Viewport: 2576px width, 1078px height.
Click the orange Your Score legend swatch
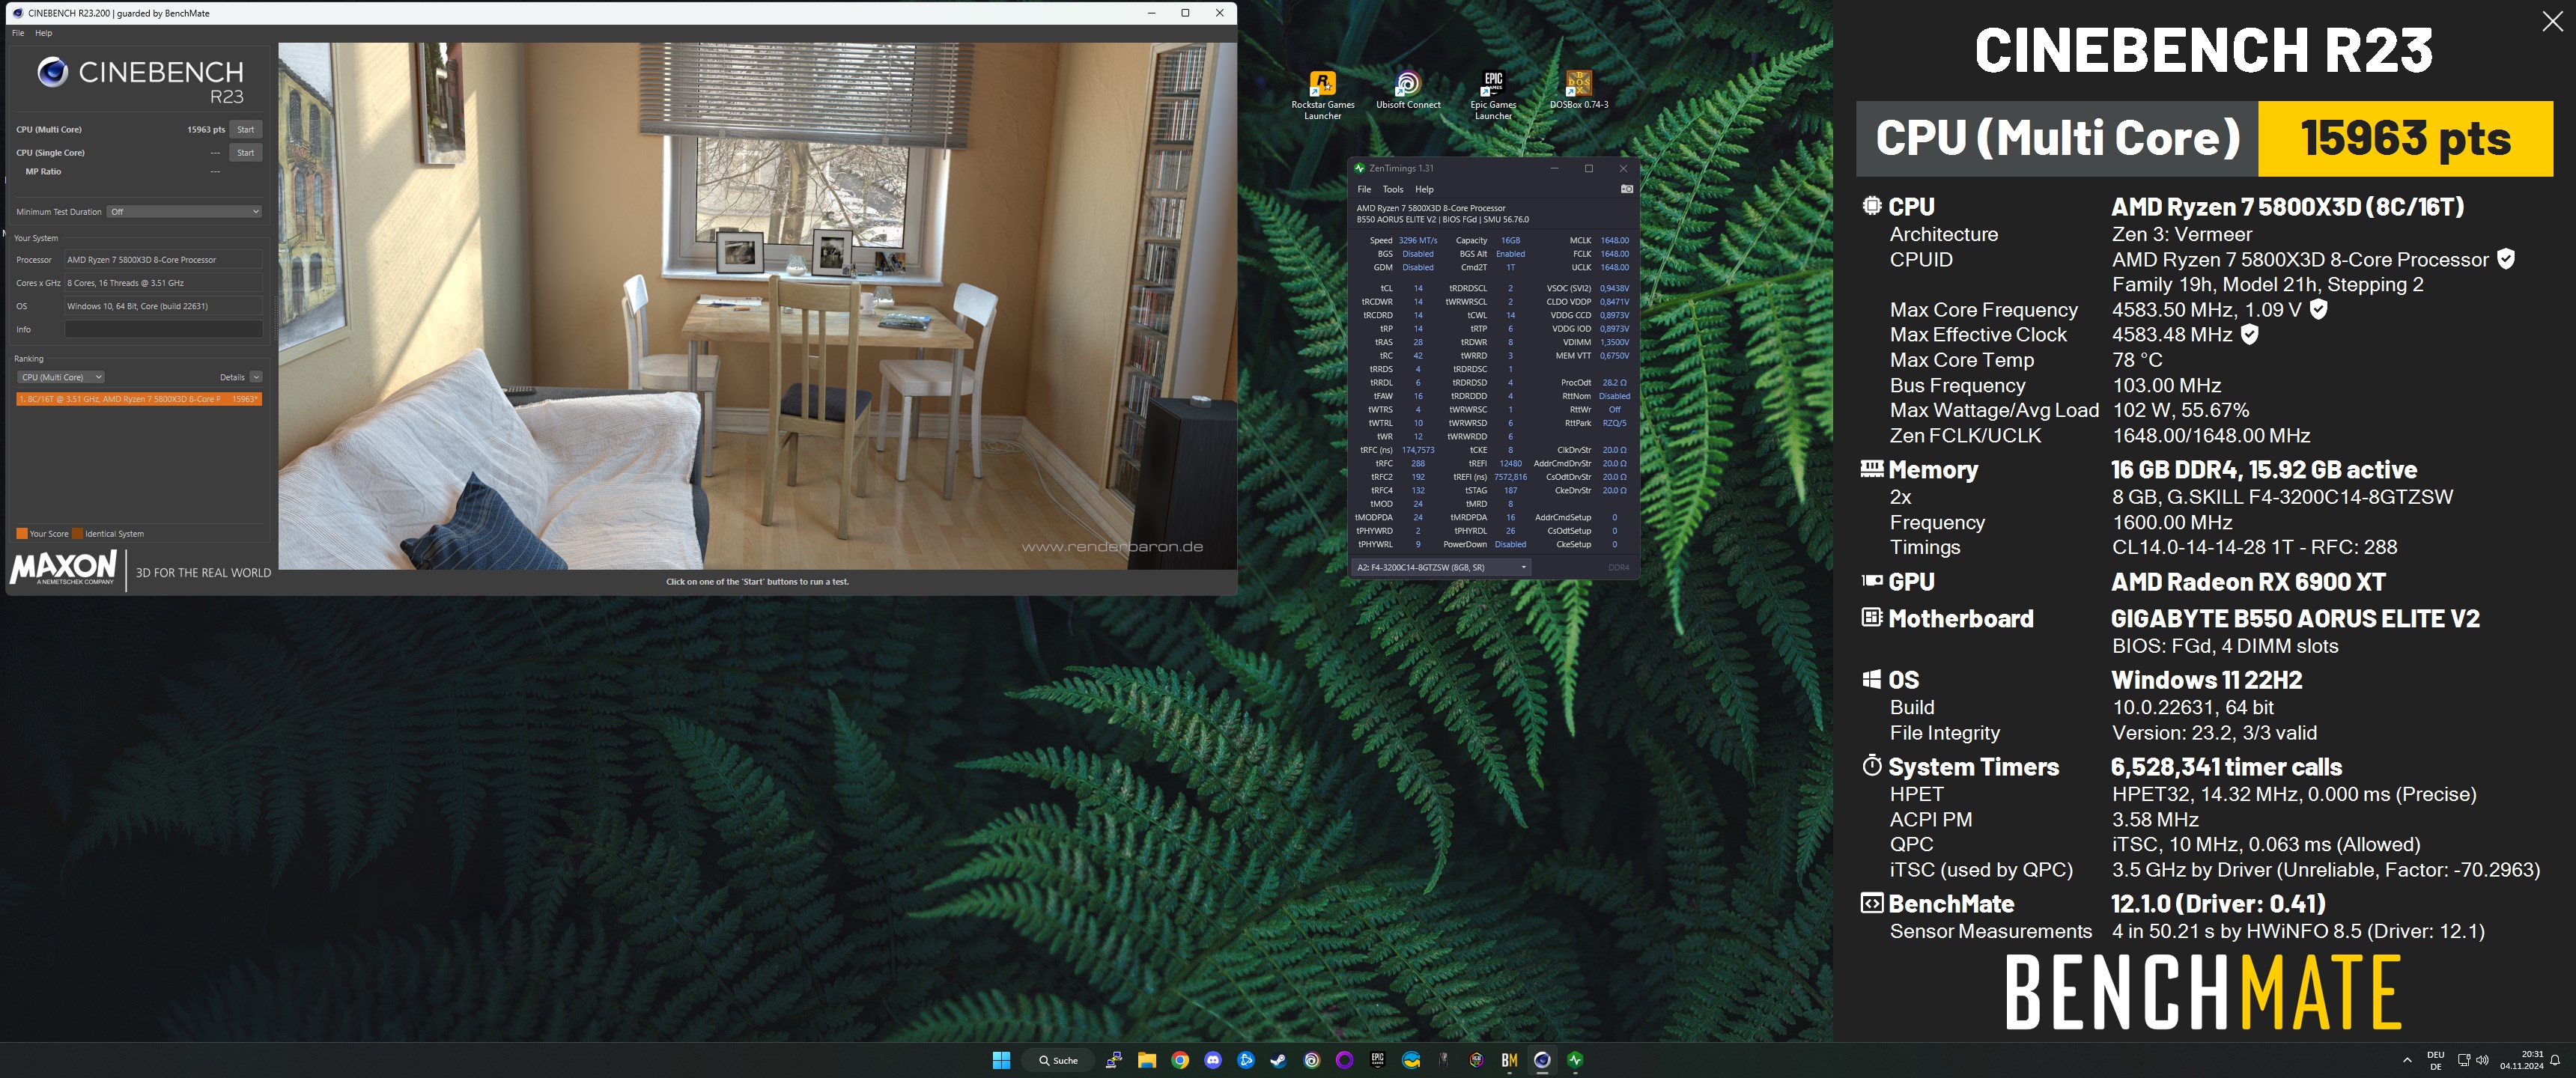click(x=22, y=533)
